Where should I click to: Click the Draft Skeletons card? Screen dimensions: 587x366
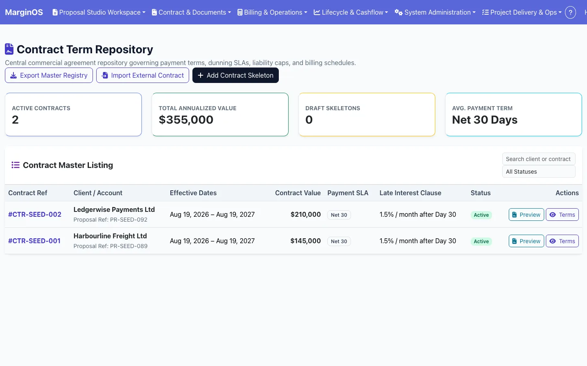[367, 114]
